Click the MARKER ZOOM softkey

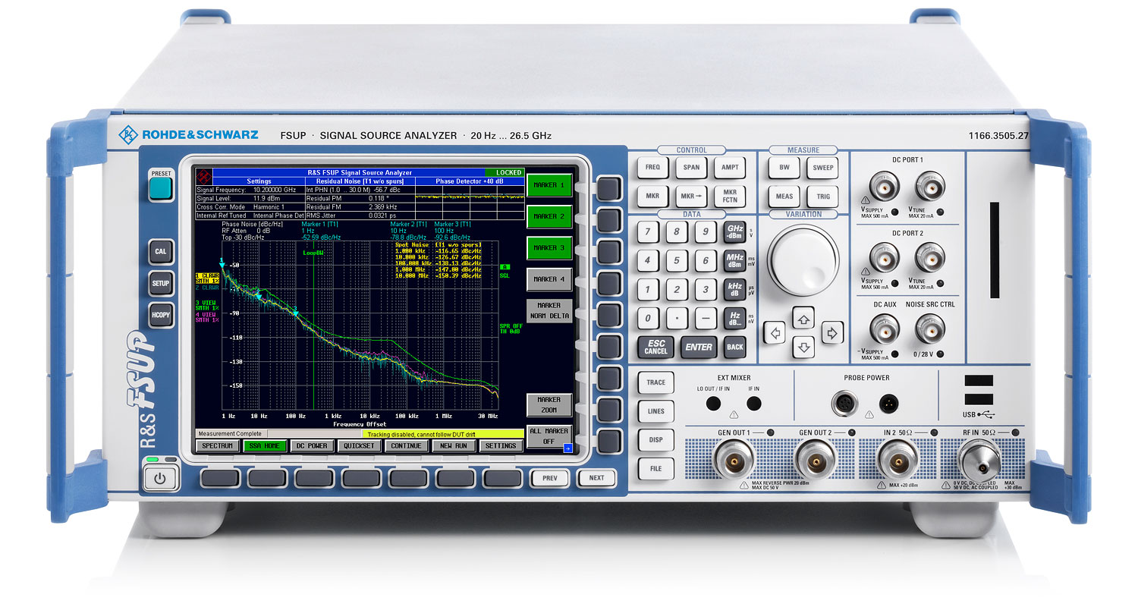[549, 404]
